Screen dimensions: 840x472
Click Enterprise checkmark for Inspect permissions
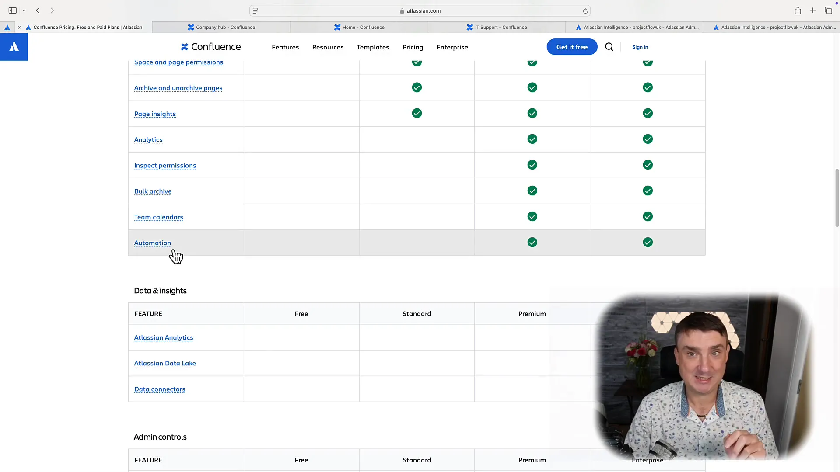pyautogui.click(x=648, y=165)
